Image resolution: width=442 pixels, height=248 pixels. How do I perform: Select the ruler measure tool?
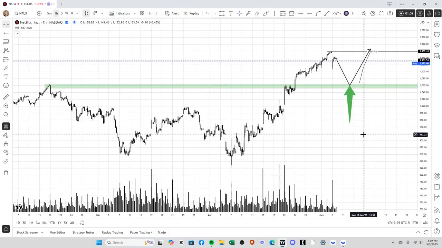[6, 97]
